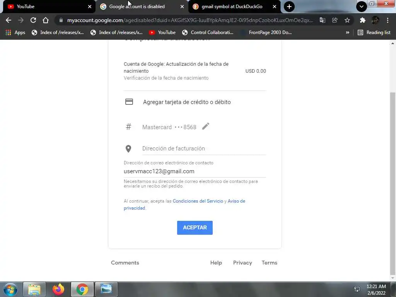Click the browser forward arrow

(21, 20)
